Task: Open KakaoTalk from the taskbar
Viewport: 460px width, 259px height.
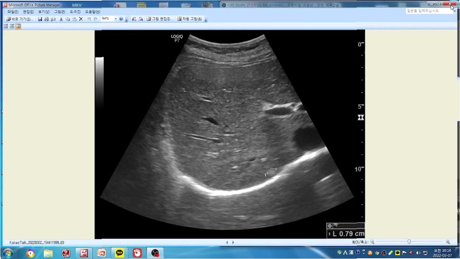Action: (119, 253)
